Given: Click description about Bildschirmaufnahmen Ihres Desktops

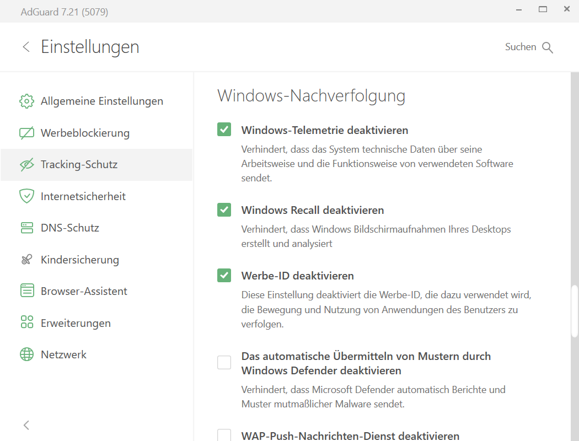Looking at the screenshot, I should tap(376, 236).
